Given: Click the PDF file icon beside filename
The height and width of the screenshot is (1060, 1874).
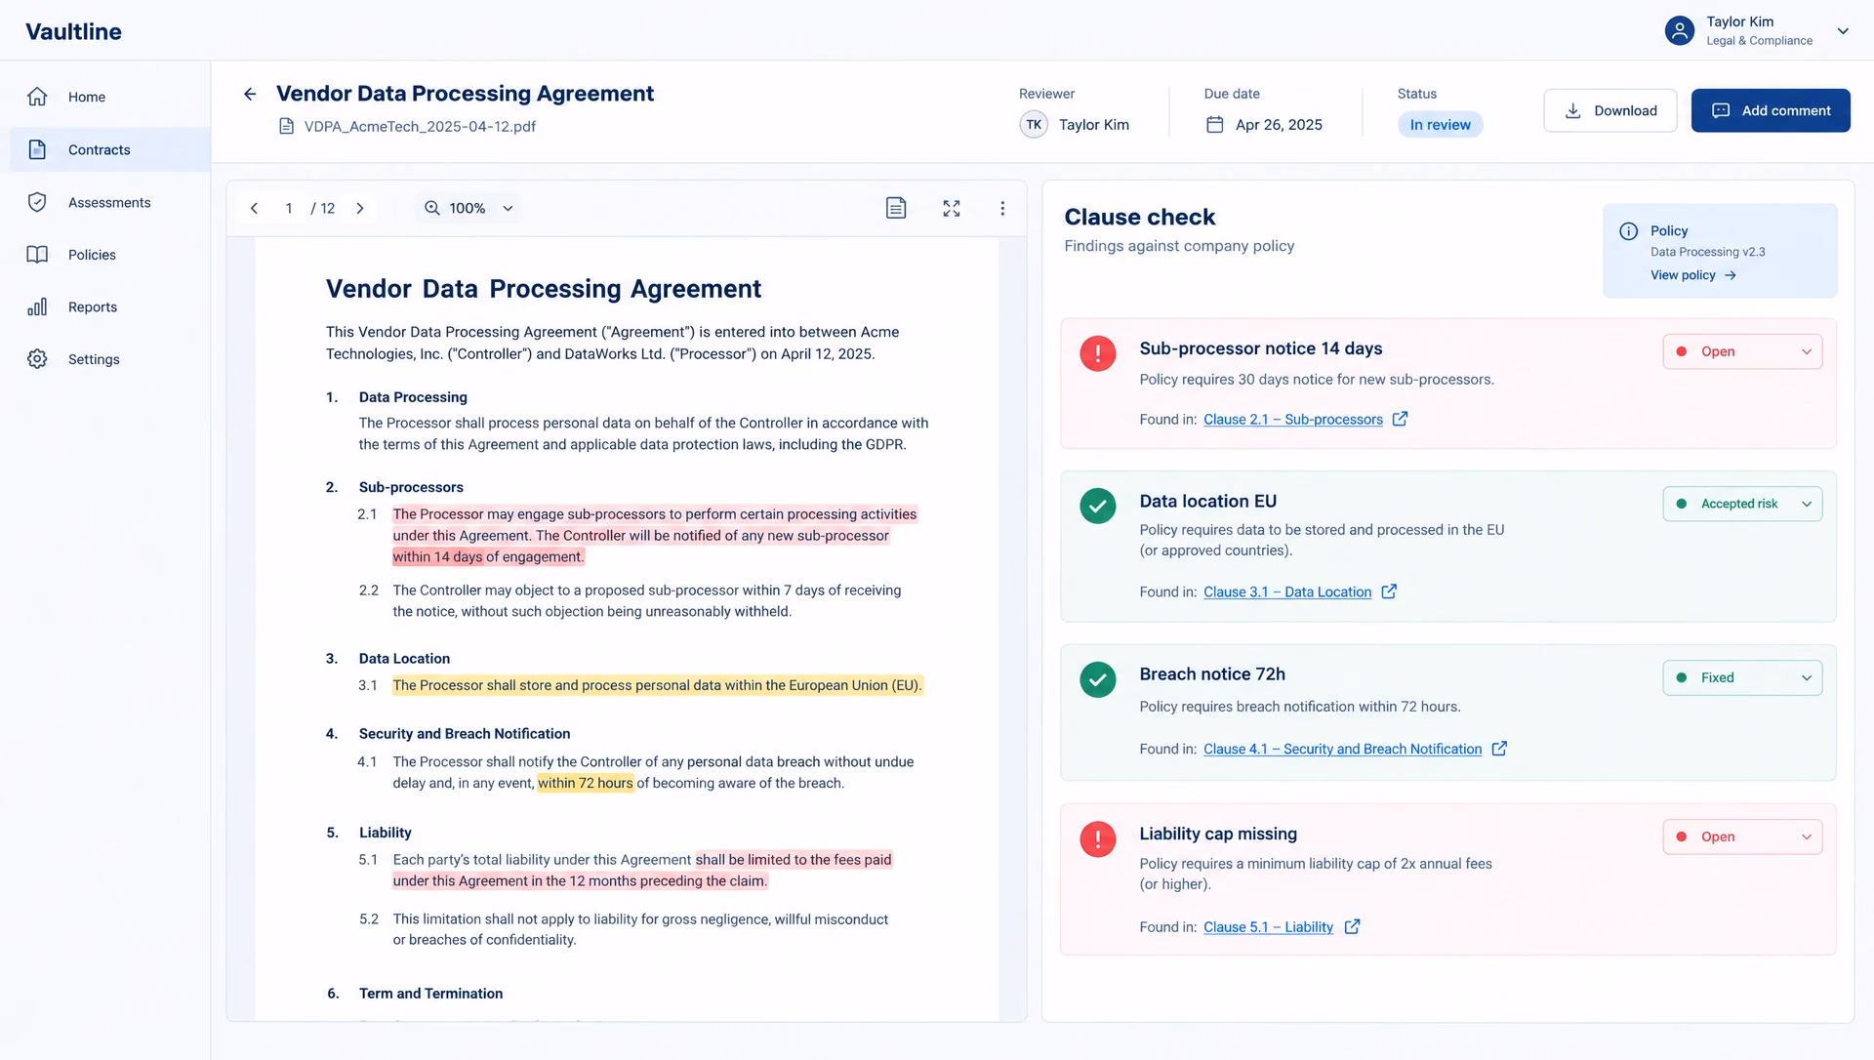Looking at the screenshot, I should (286, 126).
